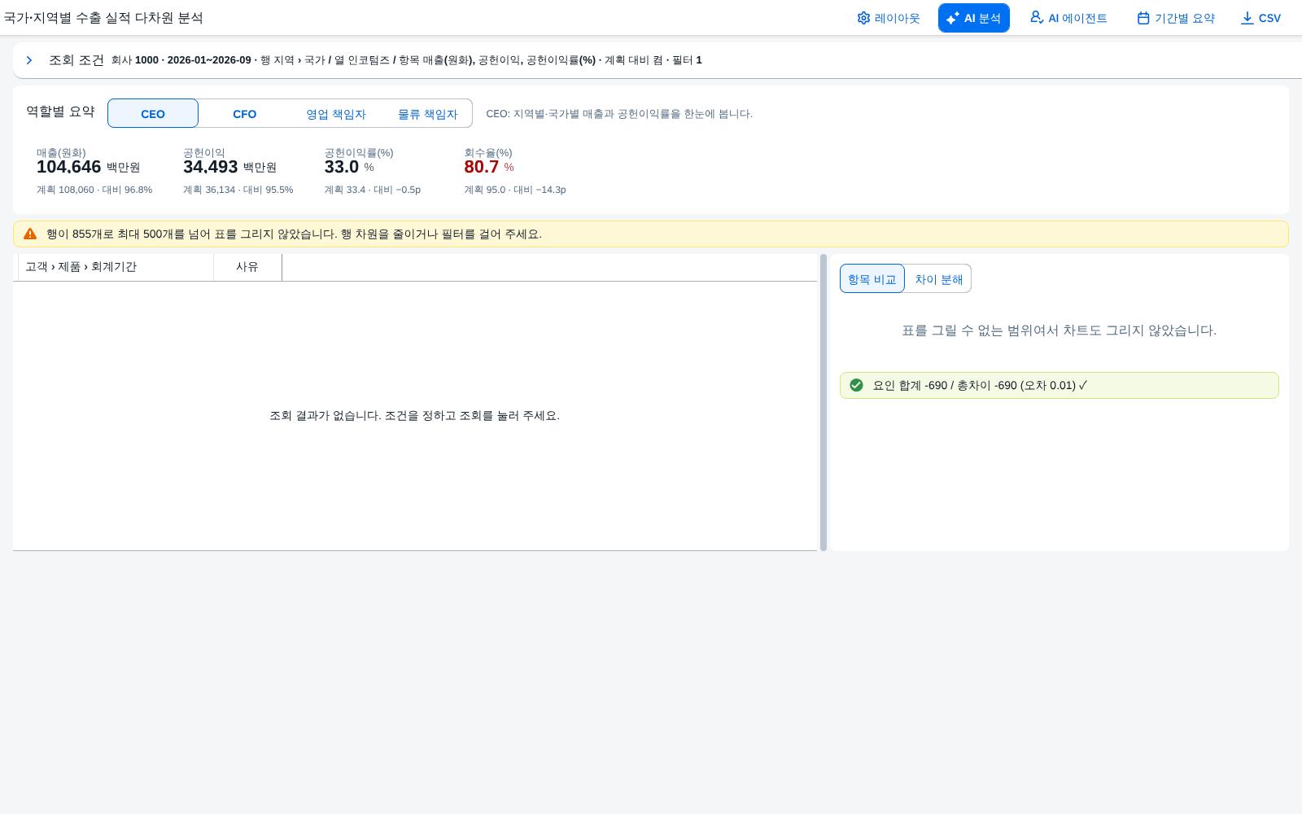Viewport: 1302px width, 814px height.
Task: Switch to the CFO role tab
Action: 244,113
